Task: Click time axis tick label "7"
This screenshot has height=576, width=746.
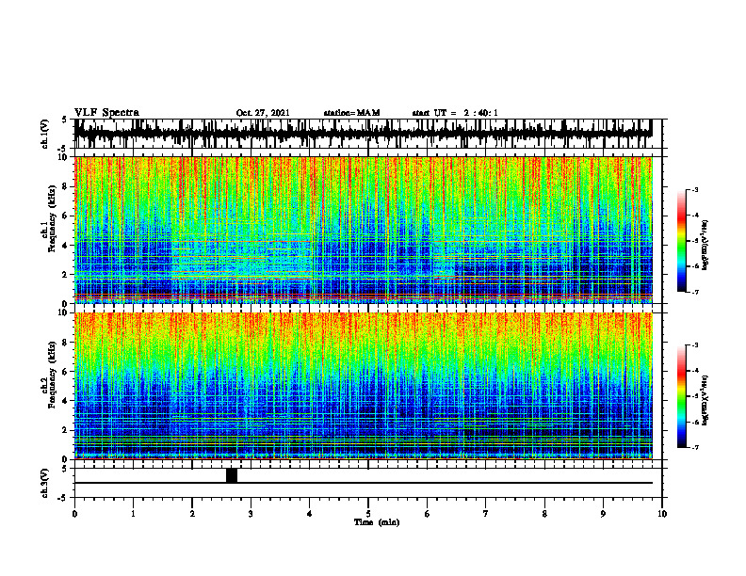Action: [x=486, y=514]
